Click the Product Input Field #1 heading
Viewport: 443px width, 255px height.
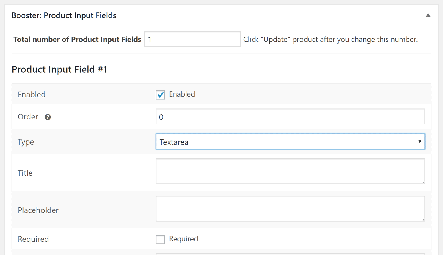click(59, 69)
